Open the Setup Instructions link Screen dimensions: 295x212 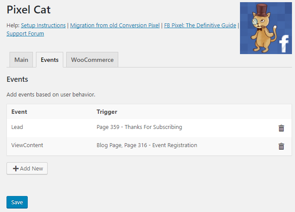click(43, 25)
